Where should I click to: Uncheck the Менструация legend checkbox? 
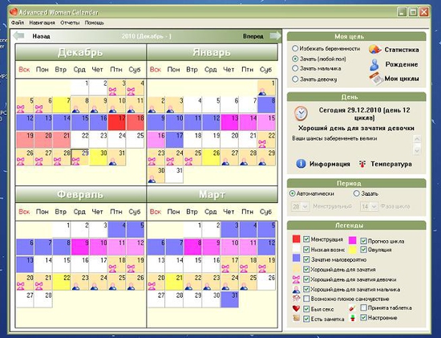click(x=306, y=239)
